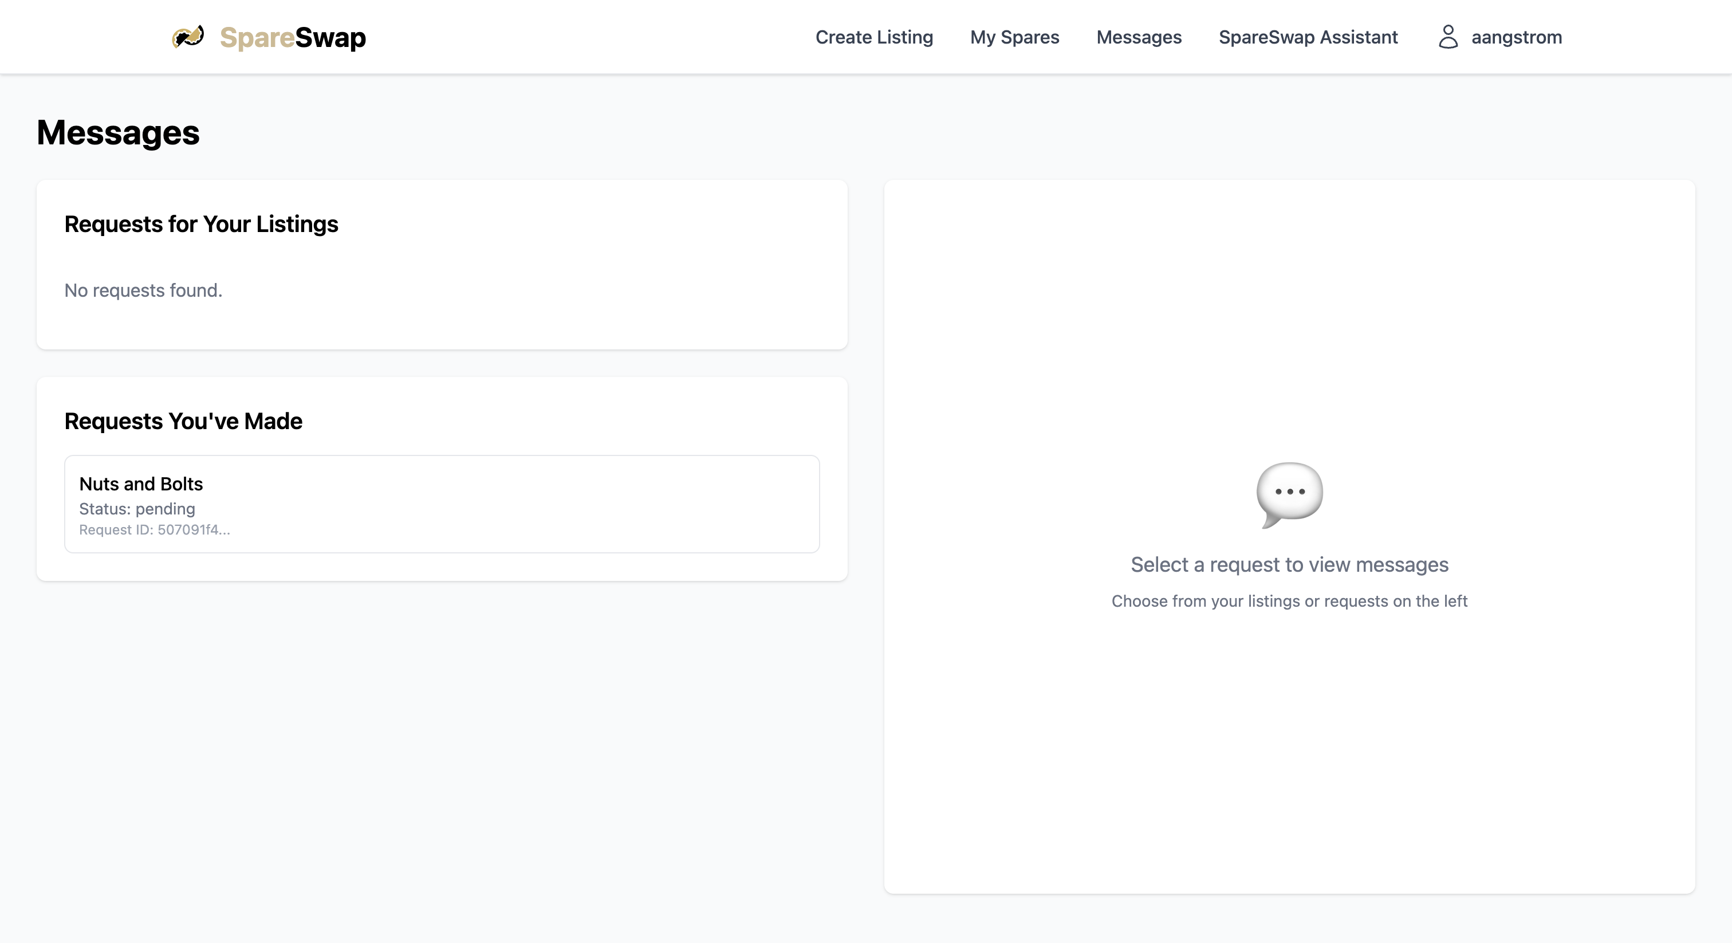This screenshot has height=943, width=1732.
Task: Click the Status: pending text
Action: tap(137, 509)
